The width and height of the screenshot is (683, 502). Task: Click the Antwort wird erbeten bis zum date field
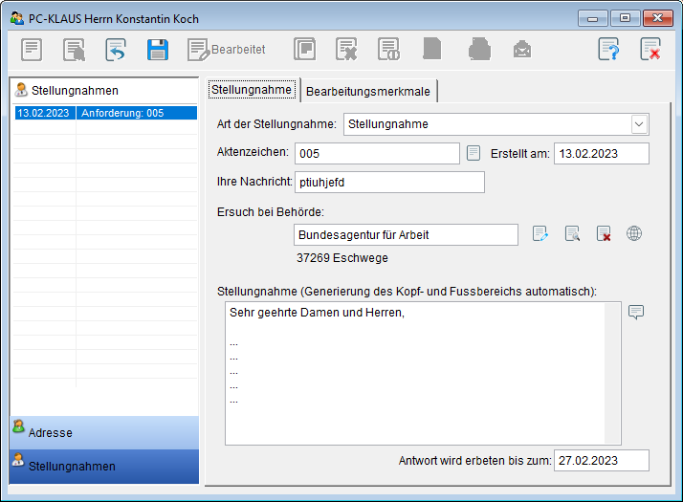pyautogui.click(x=601, y=460)
